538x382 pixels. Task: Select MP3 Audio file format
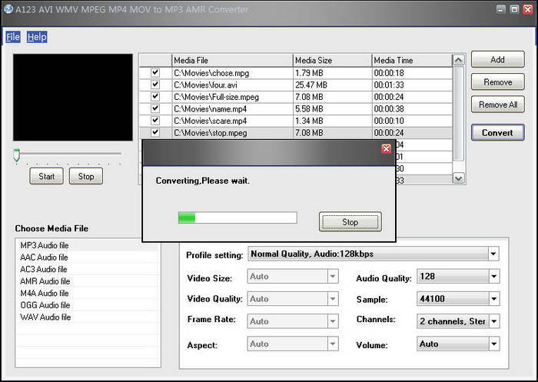[88, 245]
